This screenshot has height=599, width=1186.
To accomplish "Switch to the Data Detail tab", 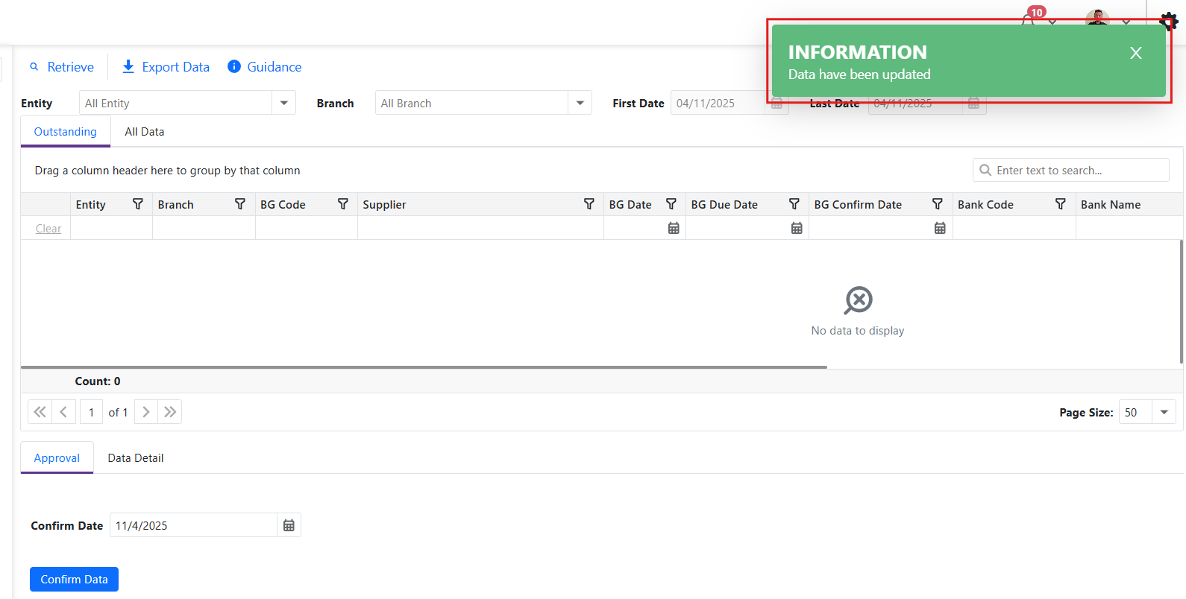I will coord(136,458).
